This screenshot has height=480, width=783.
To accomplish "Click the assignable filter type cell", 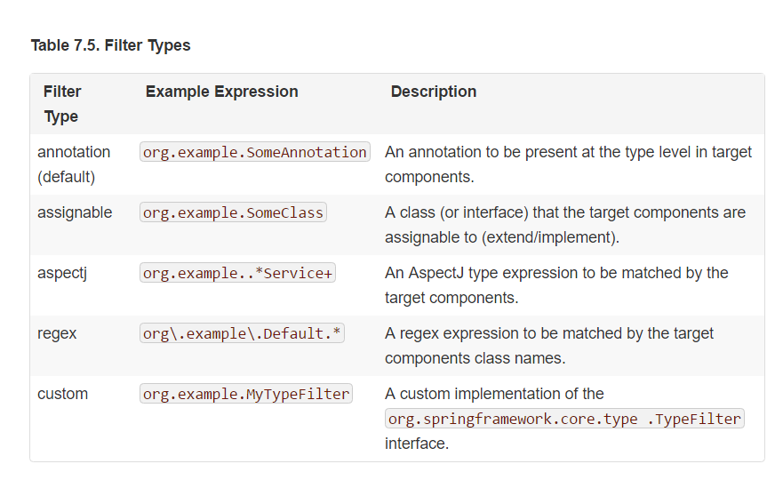I will (x=75, y=212).
